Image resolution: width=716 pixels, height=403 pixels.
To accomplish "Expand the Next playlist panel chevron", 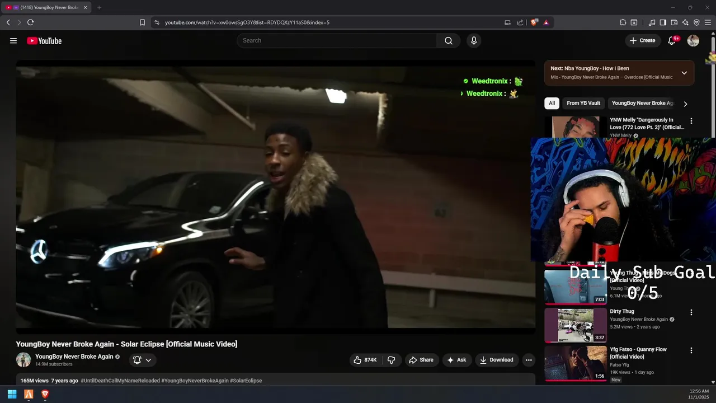I will [684, 73].
